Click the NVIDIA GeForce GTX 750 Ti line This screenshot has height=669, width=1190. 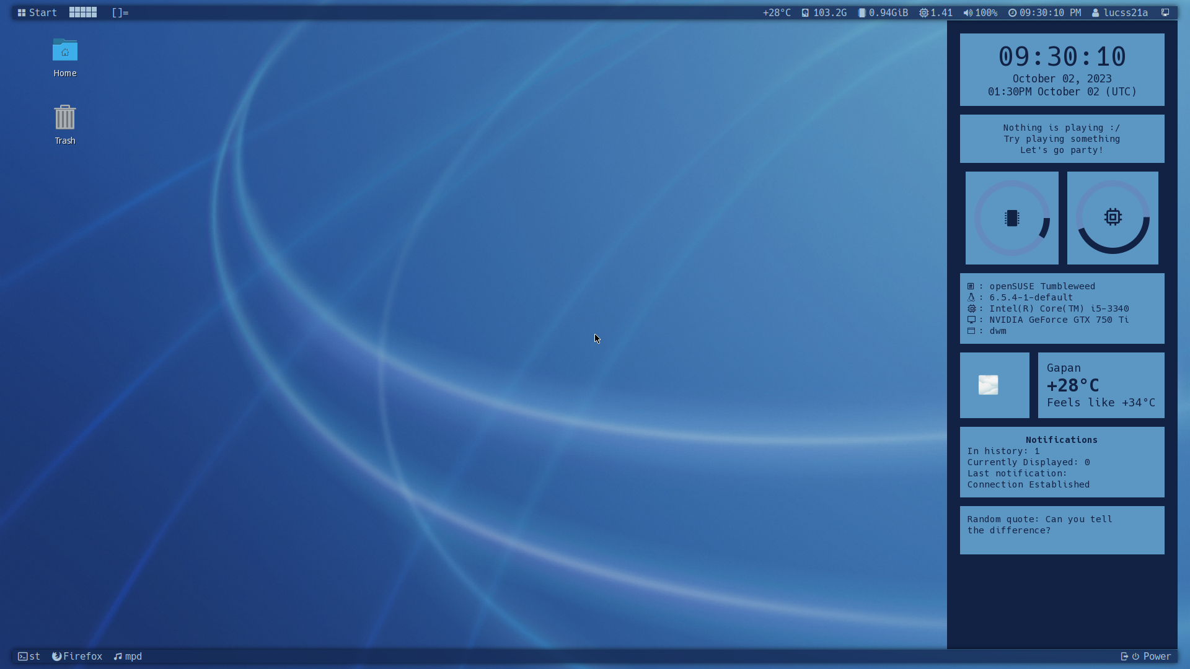click(x=1048, y=320)
